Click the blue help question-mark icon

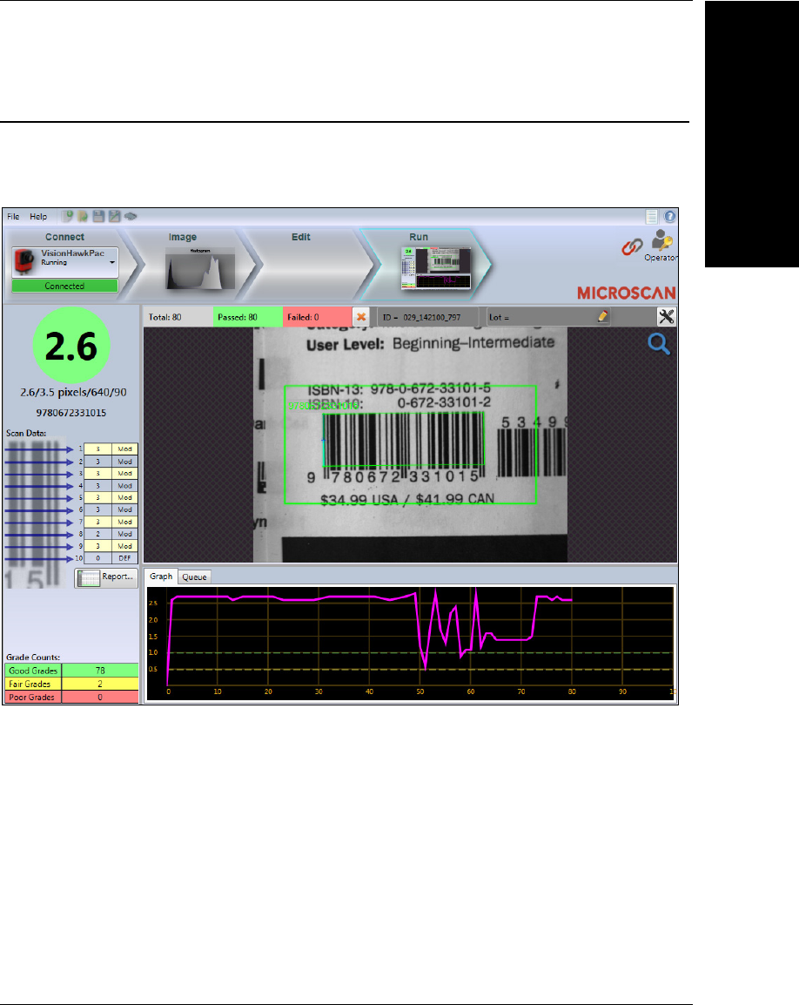click(x=669, y=217)
